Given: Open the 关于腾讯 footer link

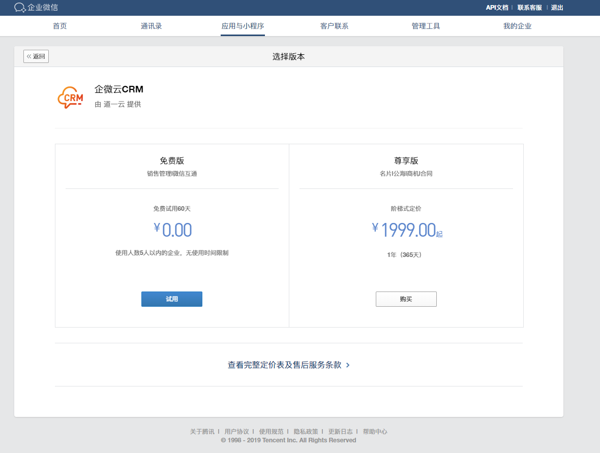Looking at the screenshot, I should 202,432.
